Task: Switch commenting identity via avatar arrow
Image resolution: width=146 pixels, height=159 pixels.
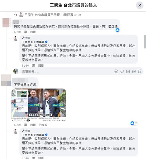Action: tap(18, 73)
